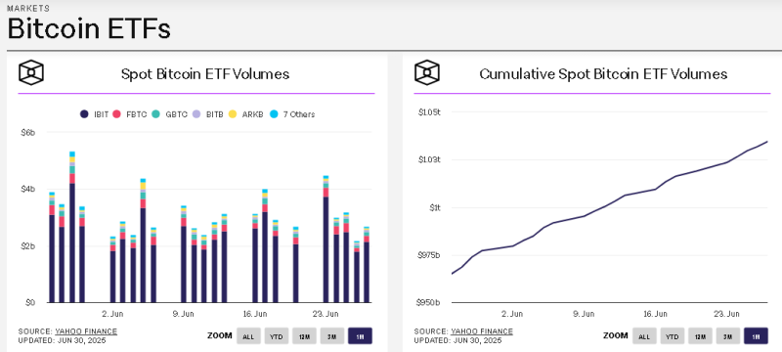Click the 23. Jun label on Cumulative chart

[x=726, y=314]
